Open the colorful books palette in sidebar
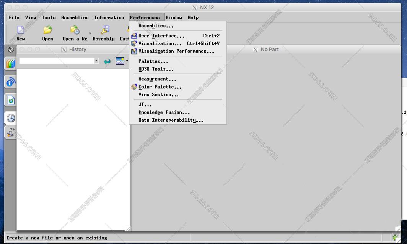 10,63
